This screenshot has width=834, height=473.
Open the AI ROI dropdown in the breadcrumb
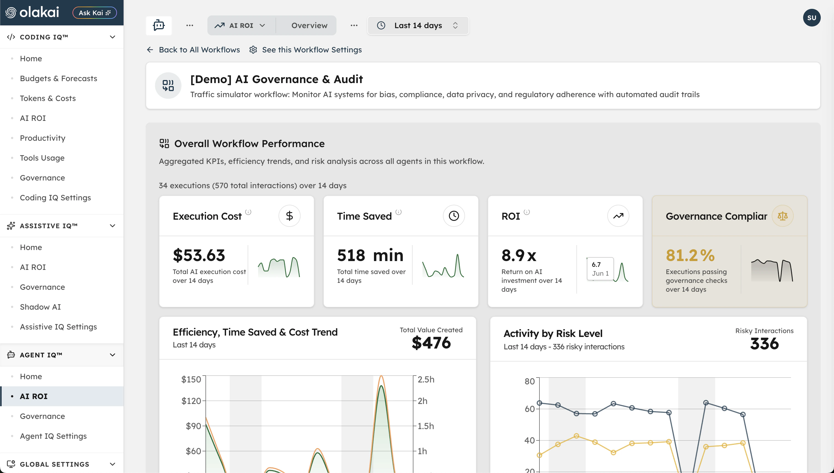click(241, 25)
